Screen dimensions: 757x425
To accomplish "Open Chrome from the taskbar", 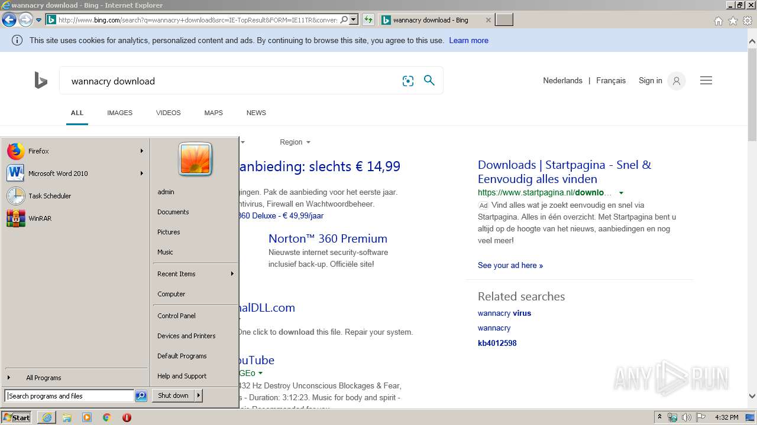I will [x=106, y=417].
